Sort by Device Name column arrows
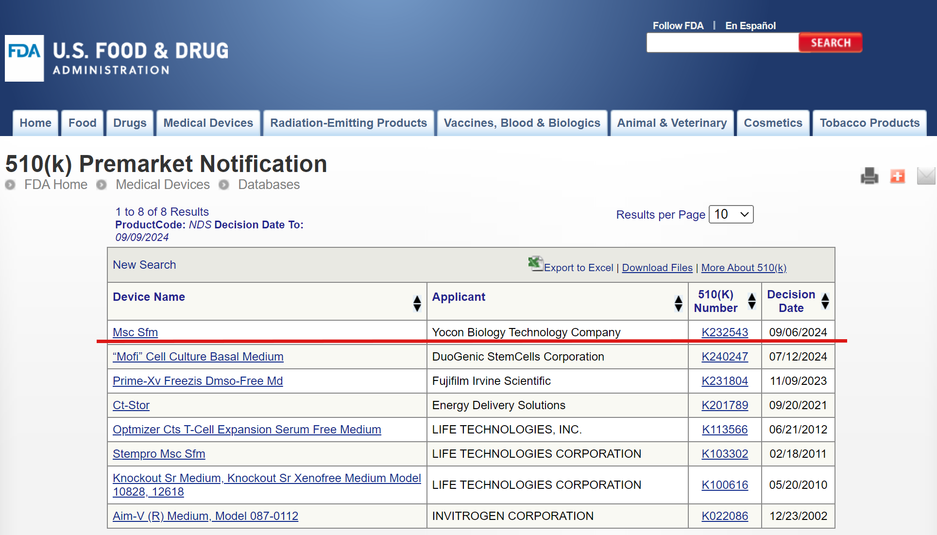Image resolution: width=937 pixels, height=535 pixels. tap(417, 303)
